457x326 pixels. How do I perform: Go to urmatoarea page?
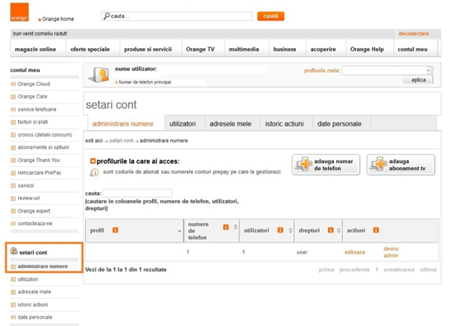(398, 270)
